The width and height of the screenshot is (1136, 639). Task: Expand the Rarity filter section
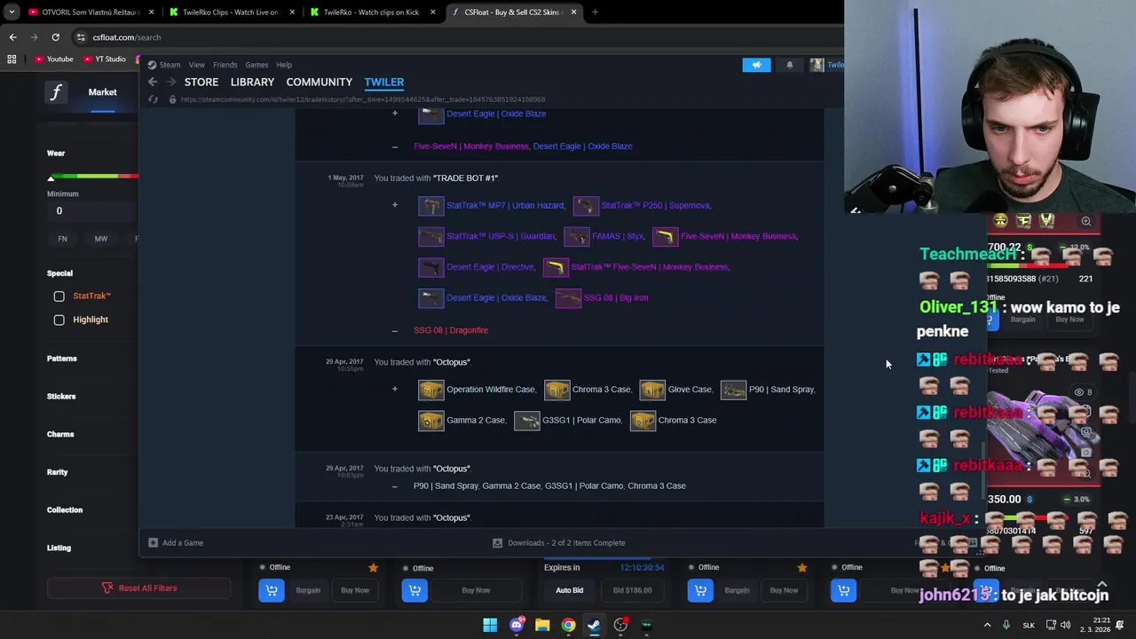(x=58, y=472)
